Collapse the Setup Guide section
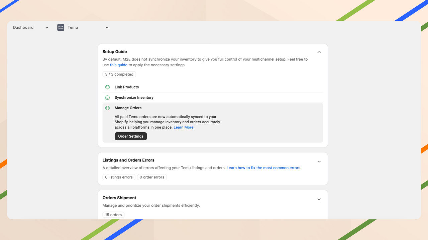The width and height of the screenshot is (428, 240). pos(319,52)
